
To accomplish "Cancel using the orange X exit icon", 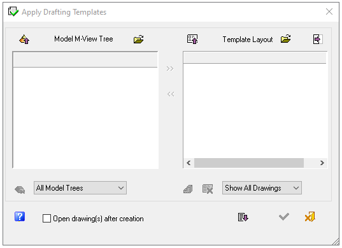I will 310,217.
